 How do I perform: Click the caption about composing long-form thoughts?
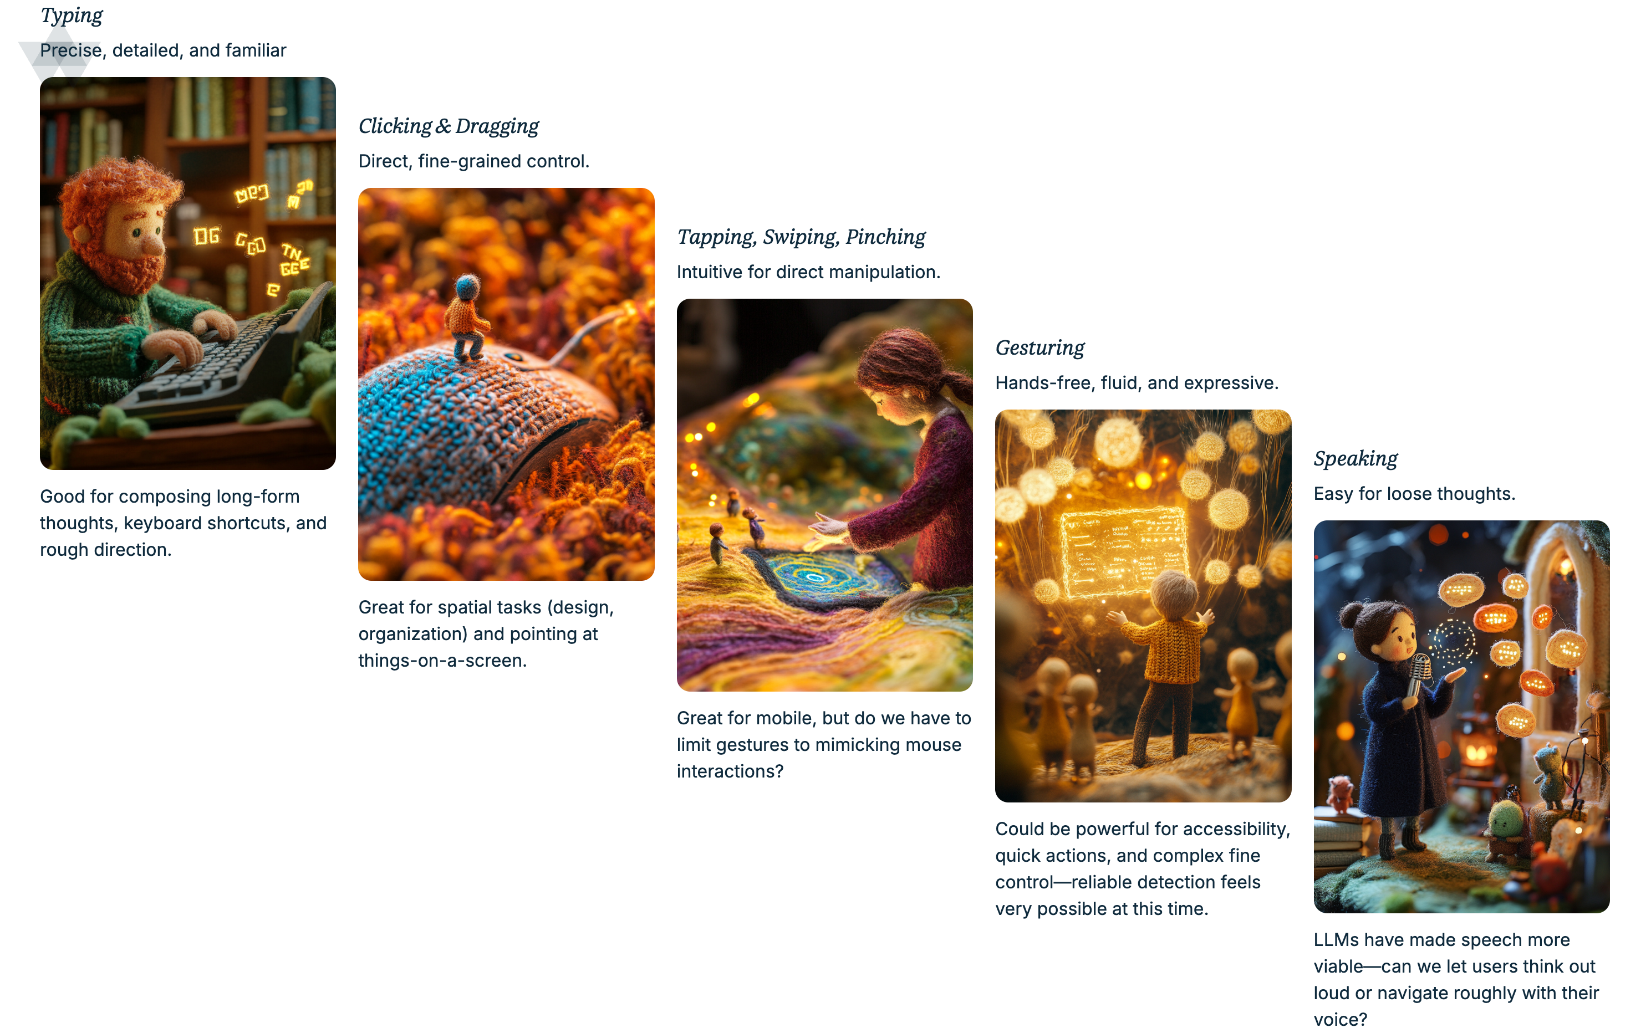pyautogui.click(x=183, y=523)
